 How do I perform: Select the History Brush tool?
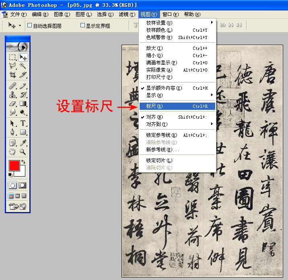[x=23, y=95]
